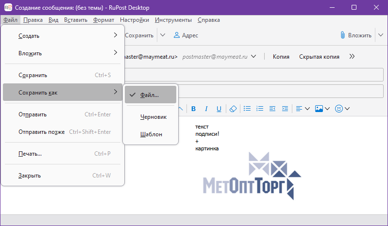388x226 pixels.
Task: Insert a numbered list
Action: tap(259, 109)
